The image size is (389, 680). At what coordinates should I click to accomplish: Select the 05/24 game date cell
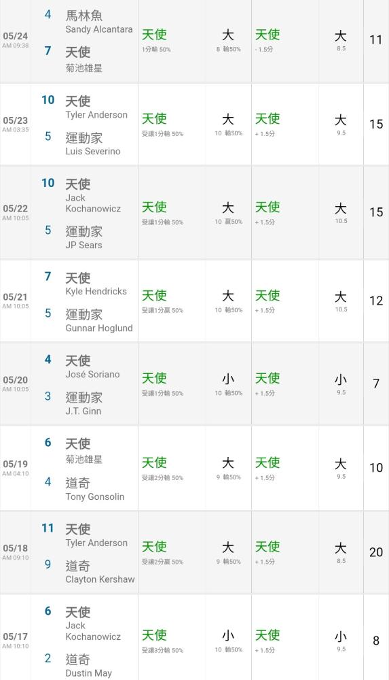[x=16, y=39]
